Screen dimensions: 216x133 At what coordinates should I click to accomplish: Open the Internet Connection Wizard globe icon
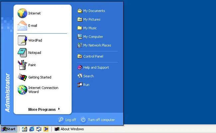tap(22, 90)
